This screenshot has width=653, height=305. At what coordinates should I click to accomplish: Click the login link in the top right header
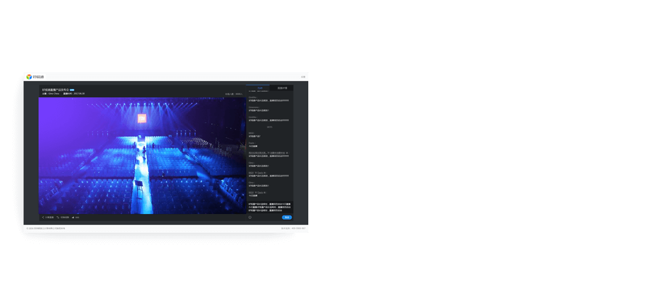[x=303, y=77]
